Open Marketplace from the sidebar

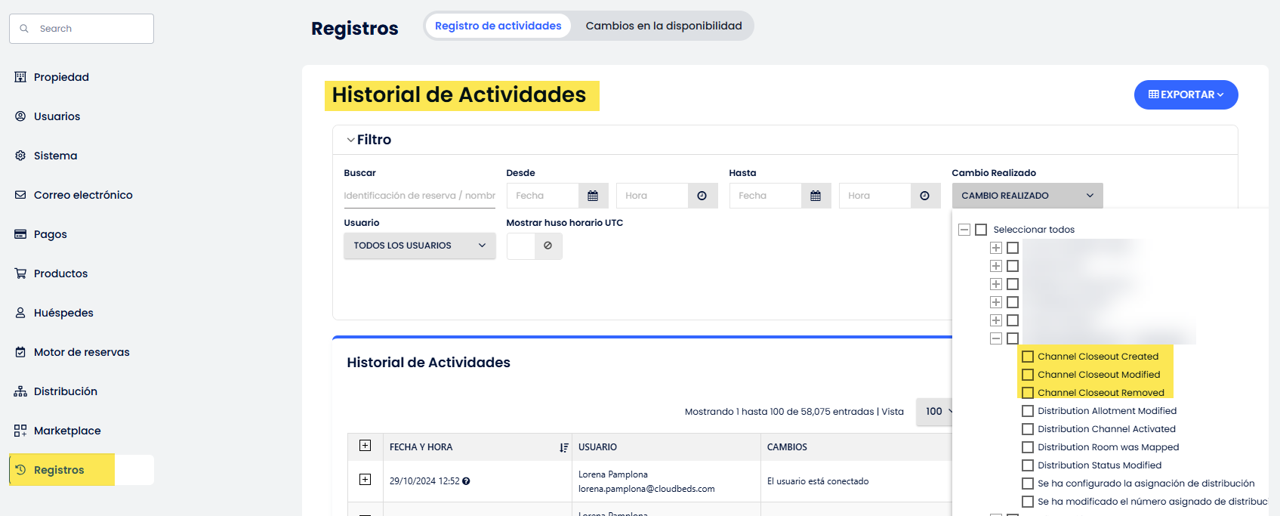66,431
